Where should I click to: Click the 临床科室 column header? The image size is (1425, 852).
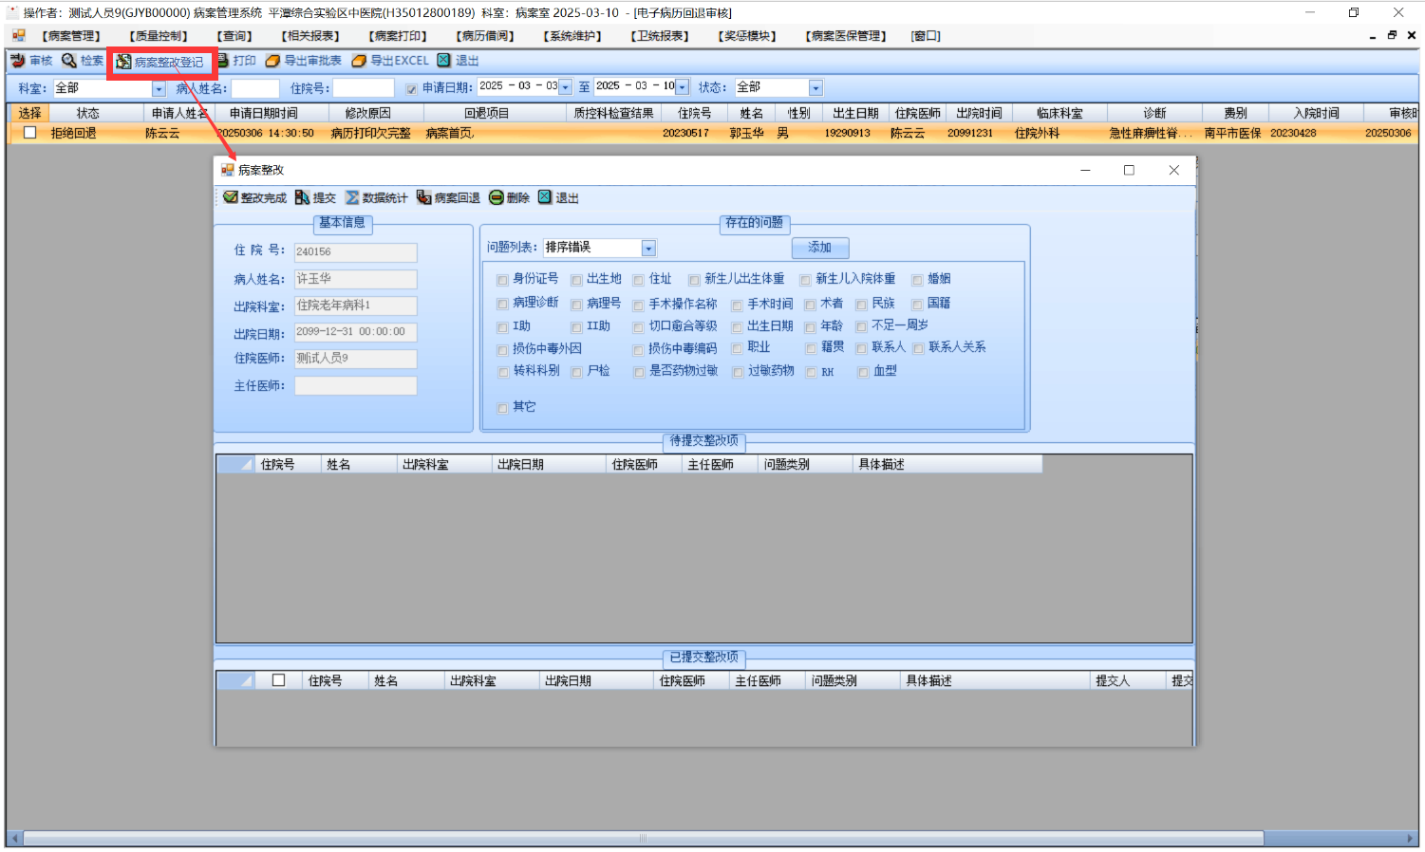click(x=1059, y=113)
